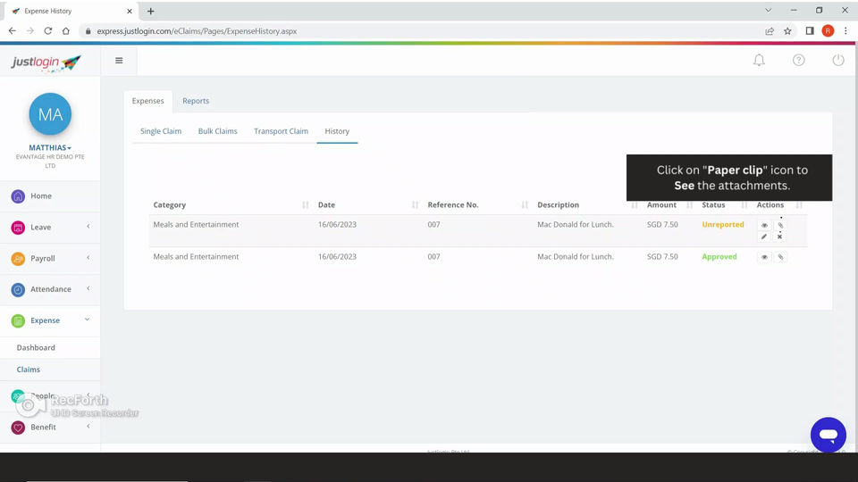Click the Sort Actions column header
The width and height of the screenshot is (858, 482).
[770, 205]
